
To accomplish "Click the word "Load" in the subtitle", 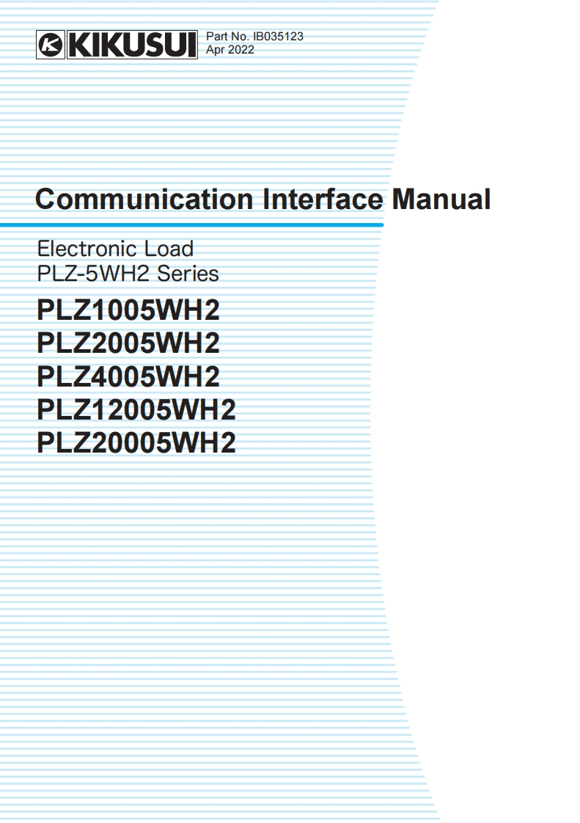I will (x=169, y=249).
